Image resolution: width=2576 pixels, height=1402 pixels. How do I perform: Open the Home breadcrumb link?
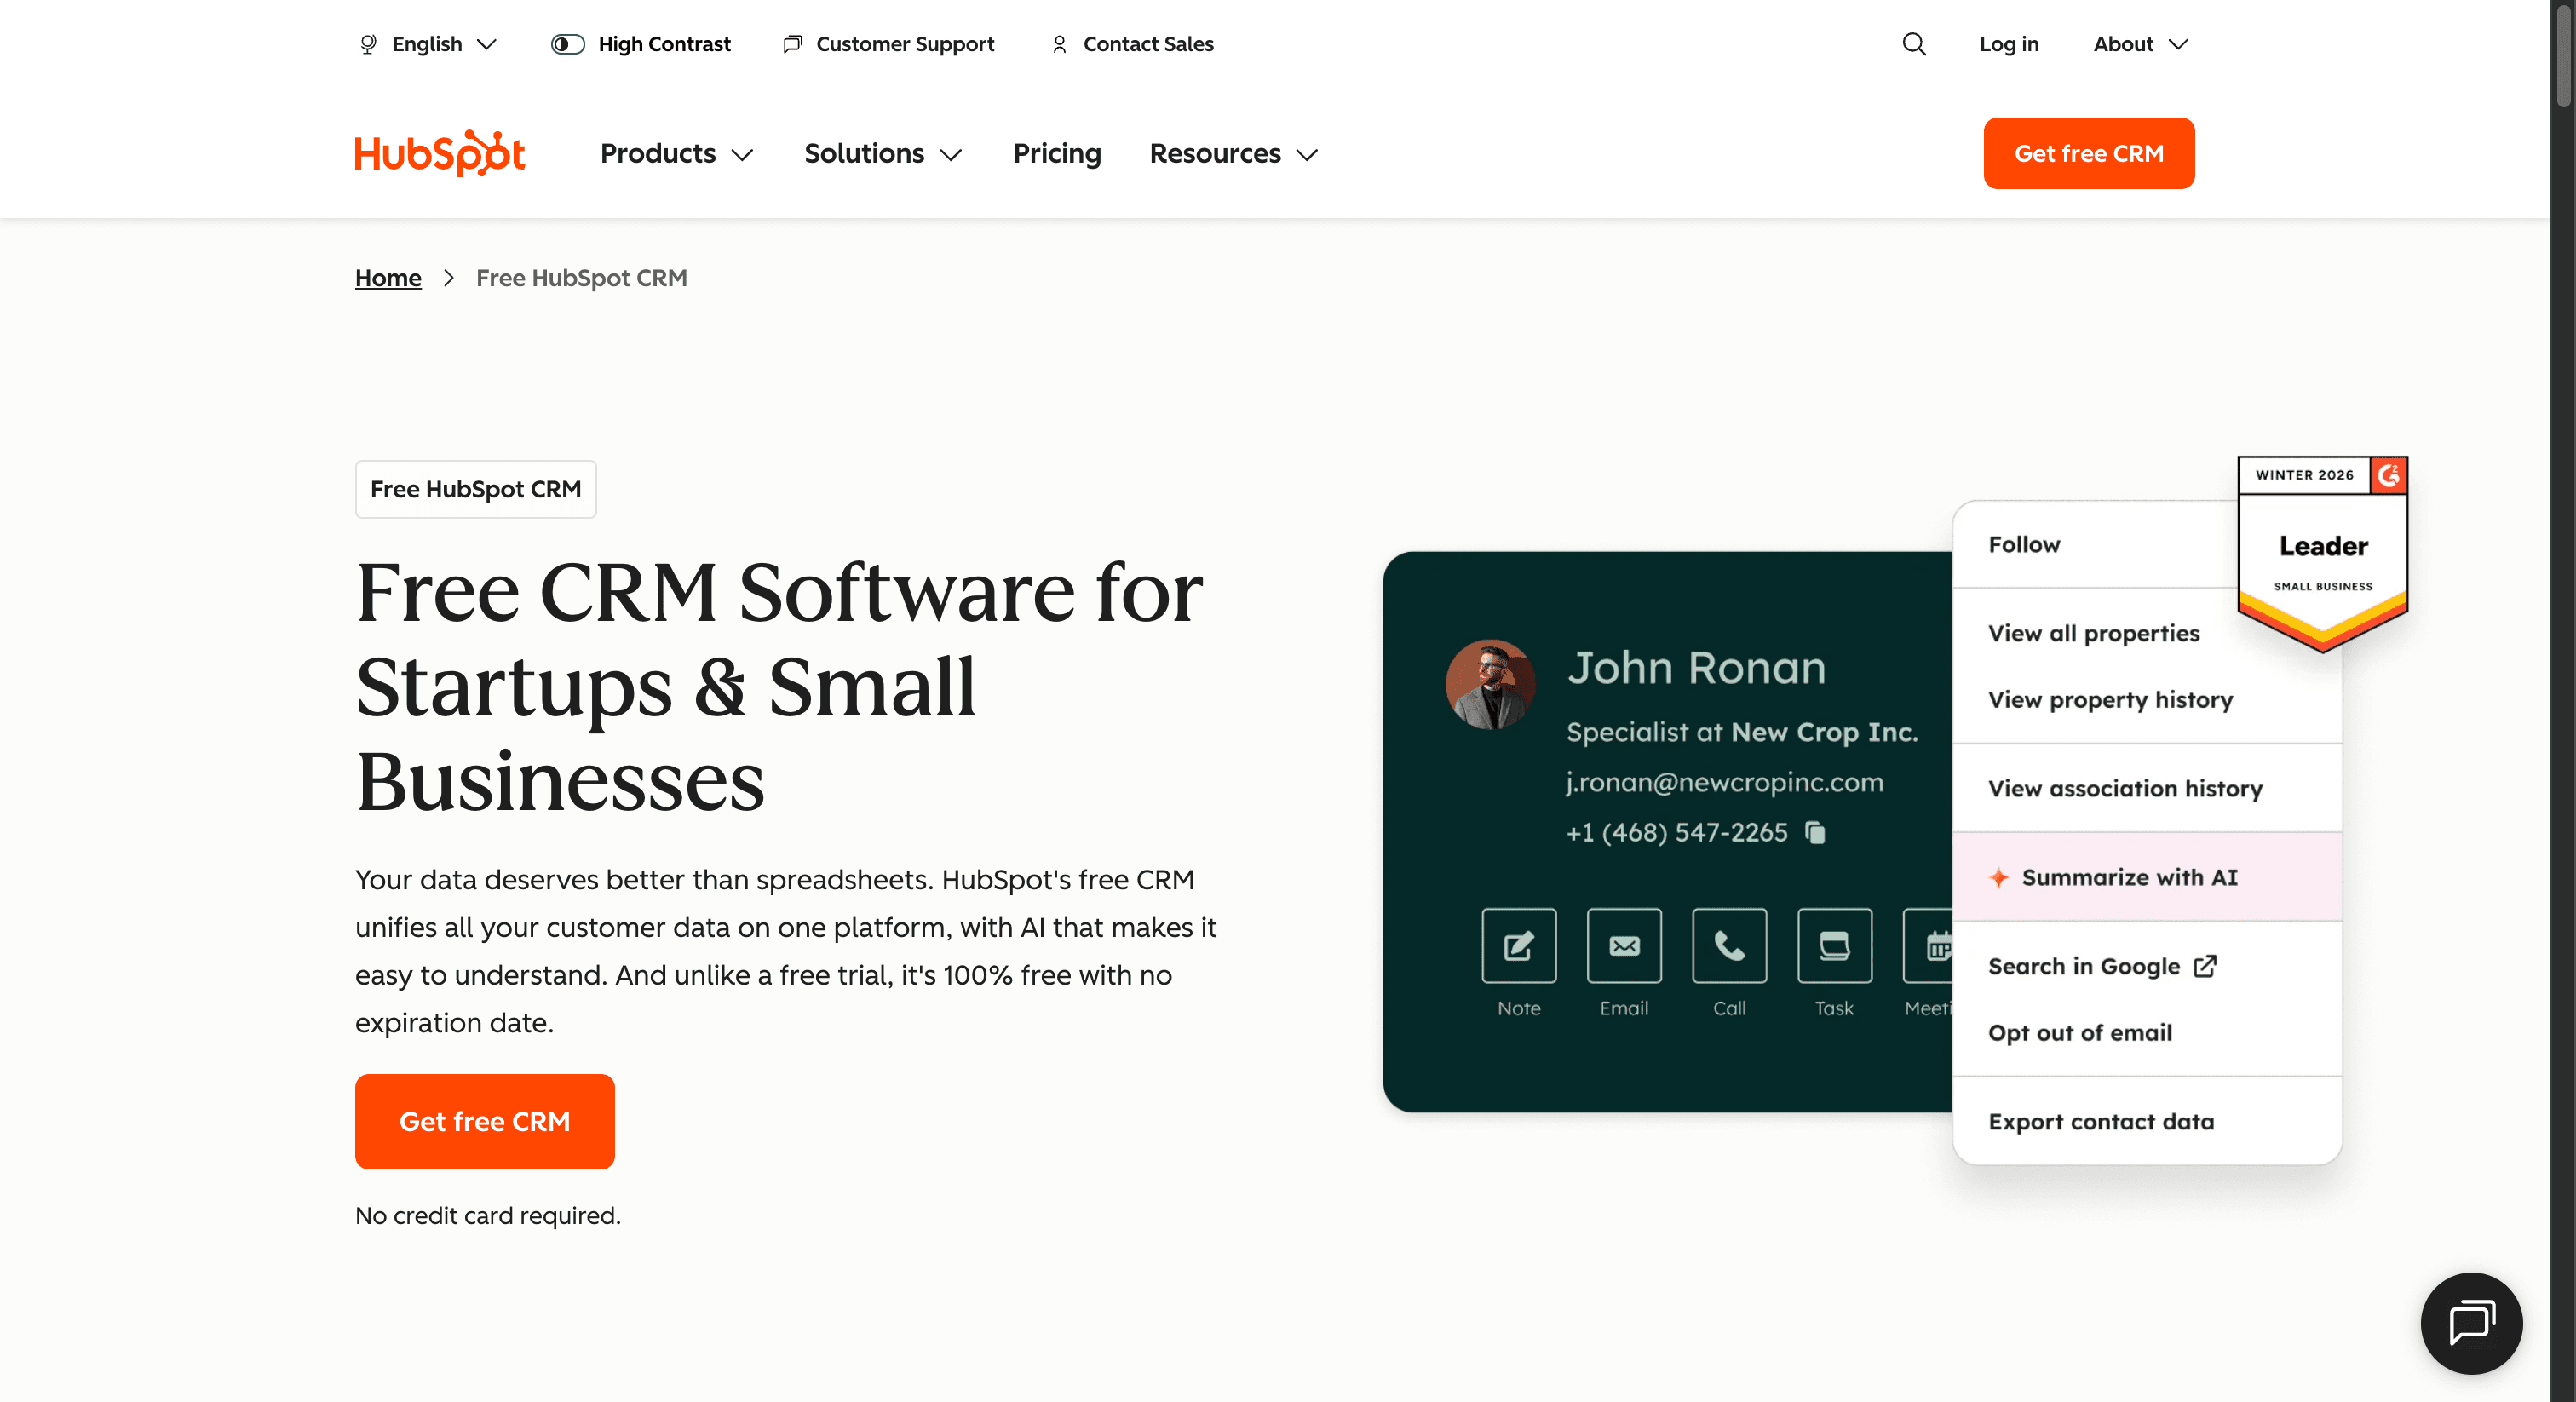tap(388, 277)
